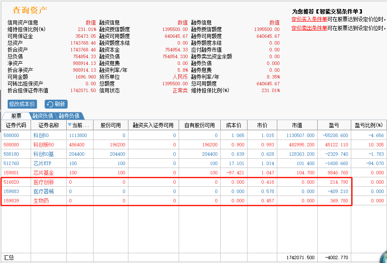Image resolution: width=387 pixels, height=263 pixels.
Task: Click the 修改成本价 button
Action: pyautogui.click(x=22, y=104)
